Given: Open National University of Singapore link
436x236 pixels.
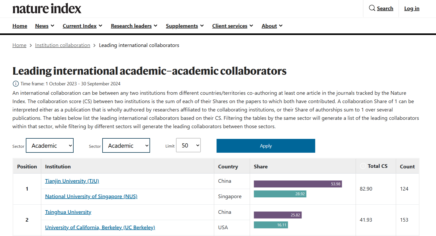Looking at the screenshot, I should coord(91,196).
